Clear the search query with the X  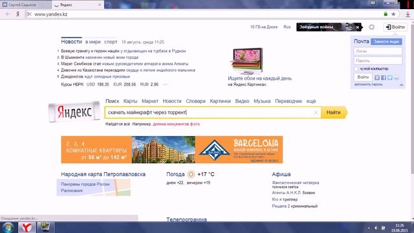pos(316,113)
